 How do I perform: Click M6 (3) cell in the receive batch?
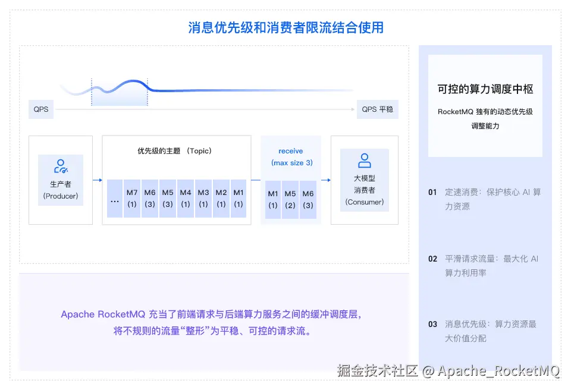308,200
